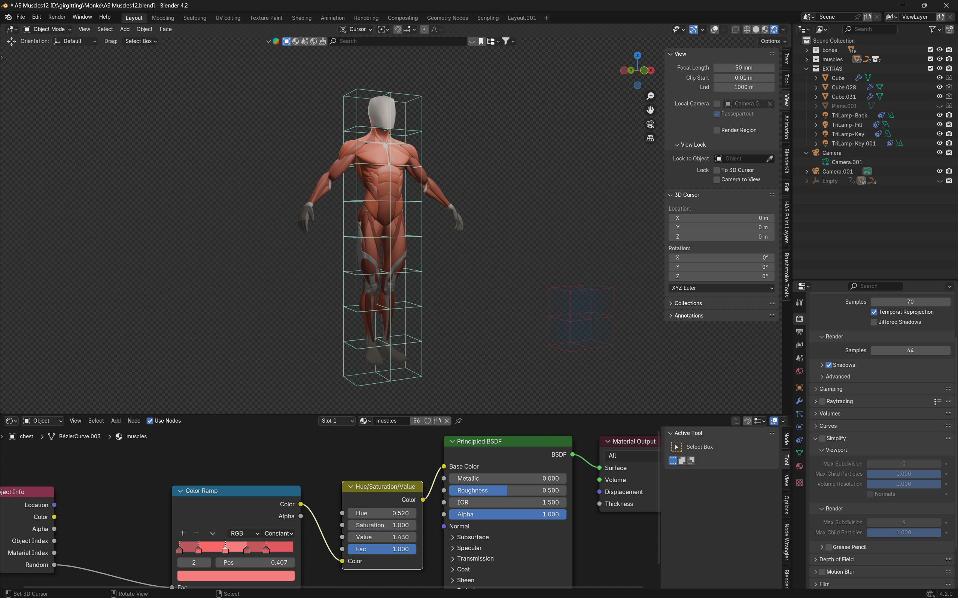Toggle the Use Nodes checkbox
The height and width of the screenshot is (598, 958).
(150, 421)
